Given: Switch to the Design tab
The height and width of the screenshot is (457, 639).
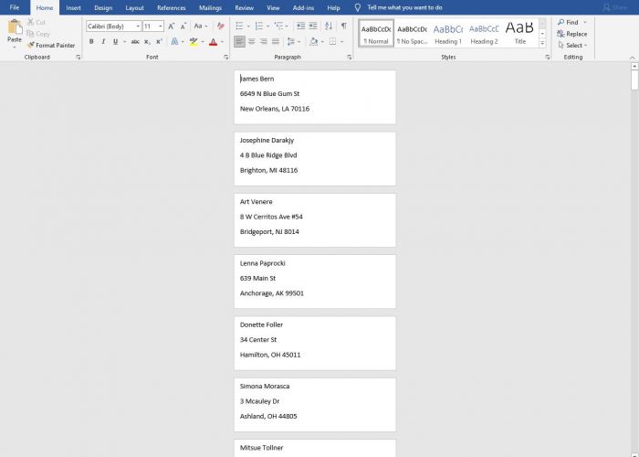Looking at the screenshot, I should click(103, 7).
